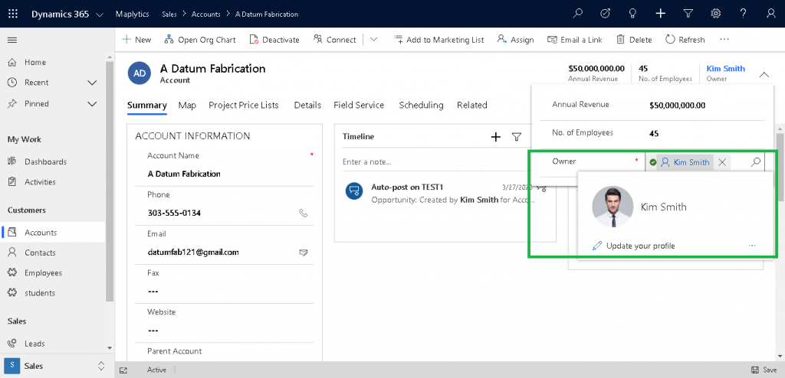Add a timeline record with plus icon
The width and height of the screenshot is (785, 378).
(x=496, y=137)
